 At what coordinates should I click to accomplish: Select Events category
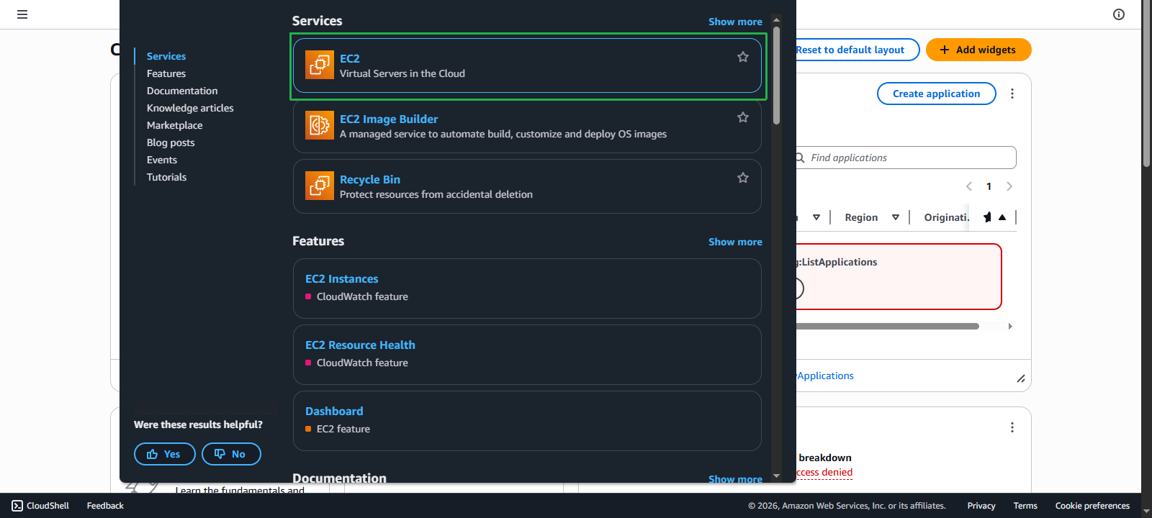tap(162, 160)
